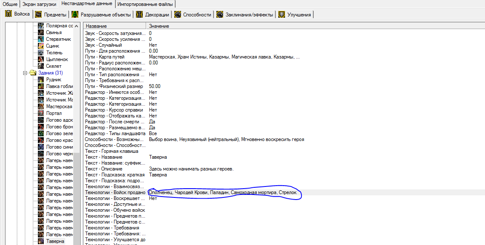Click the 50.00 physical size value
This screenshot has height=245, width=485.
[x=155, y=86]
